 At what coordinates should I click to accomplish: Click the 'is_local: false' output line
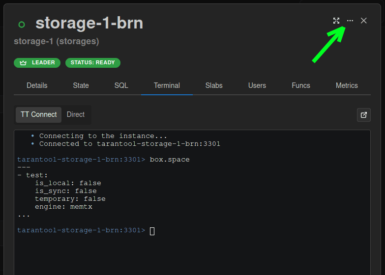click(x=68, y=183)
